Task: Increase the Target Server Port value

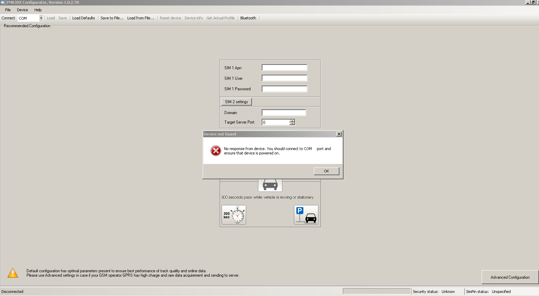Action: click(292, 121)
